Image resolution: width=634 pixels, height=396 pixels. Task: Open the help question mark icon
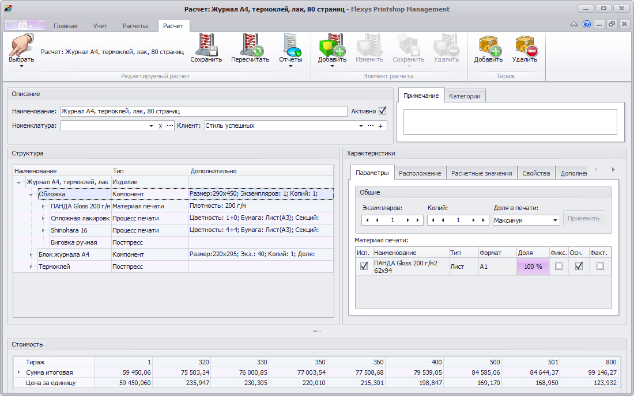point(587,25)
